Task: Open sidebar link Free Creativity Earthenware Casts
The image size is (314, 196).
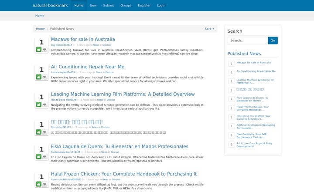Action: [x=252, y=135]
